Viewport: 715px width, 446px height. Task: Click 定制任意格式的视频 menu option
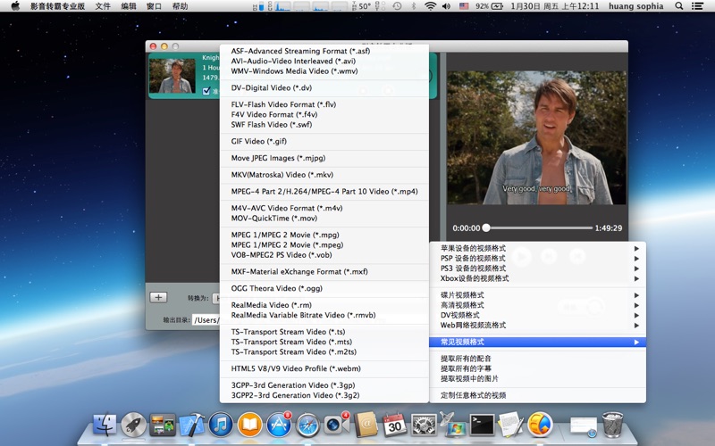(x=473, y=395)
